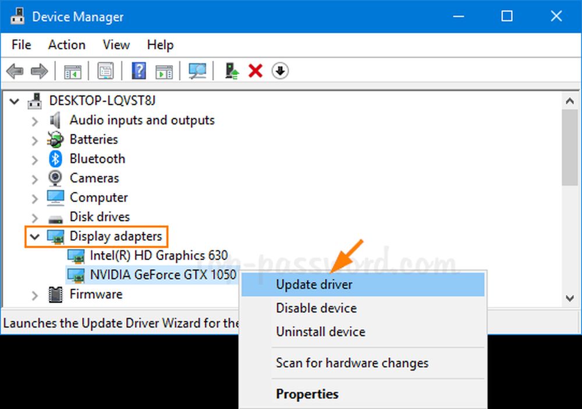Choose Uninstall device from the context menu

tap(363, 332)
